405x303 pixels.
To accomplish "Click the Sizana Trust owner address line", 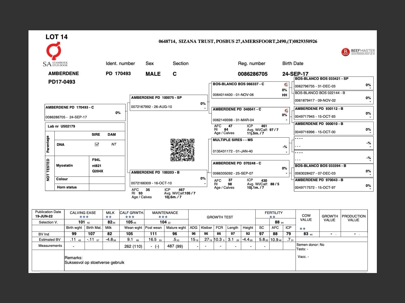I will click(238, 41).
